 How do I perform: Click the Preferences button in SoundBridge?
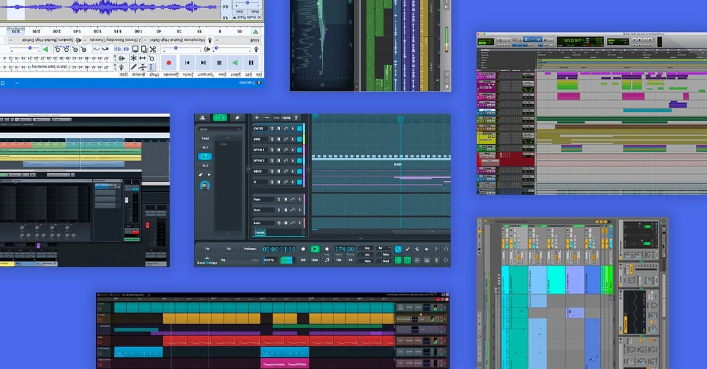[250, 249]
